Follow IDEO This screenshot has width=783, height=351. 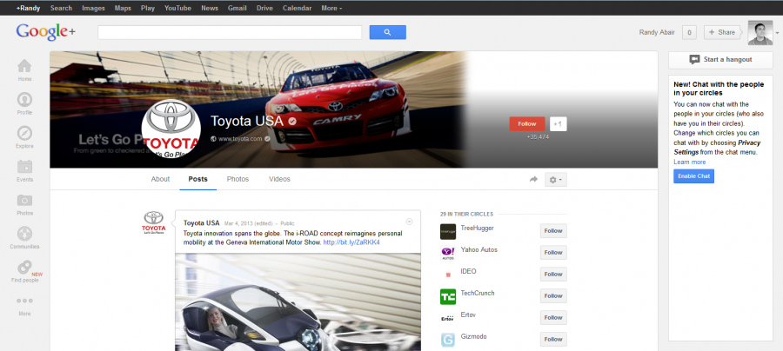point(553,275)
